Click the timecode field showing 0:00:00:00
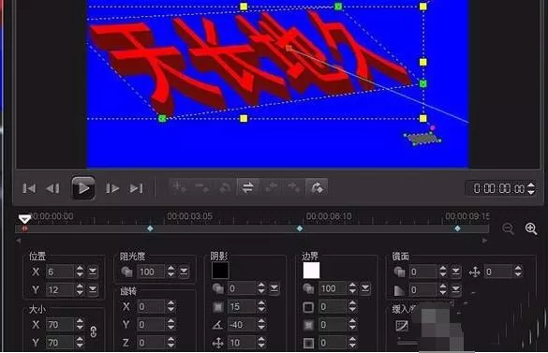 coord(498,189)
